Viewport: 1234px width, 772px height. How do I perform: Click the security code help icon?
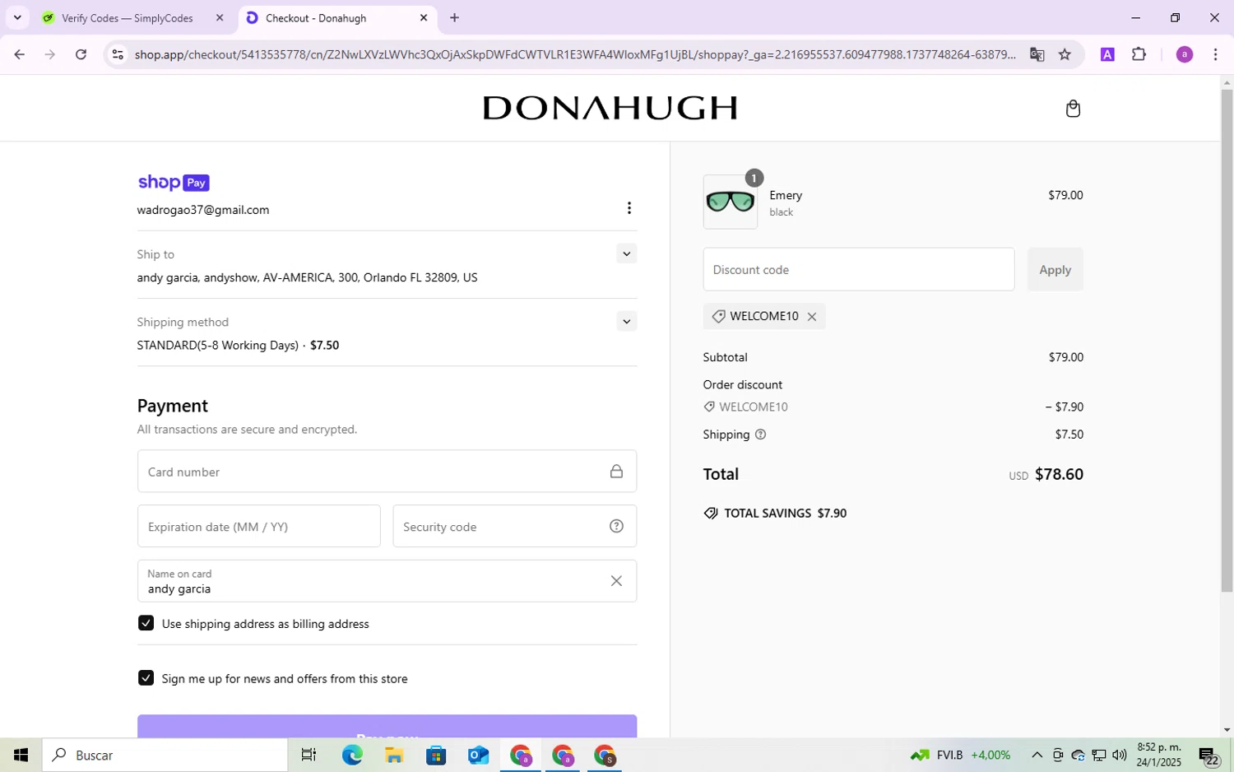(616, 527)
